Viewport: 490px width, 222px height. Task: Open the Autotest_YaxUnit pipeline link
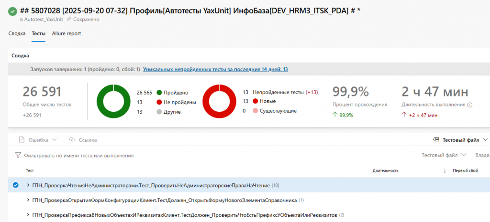(44, 19)
